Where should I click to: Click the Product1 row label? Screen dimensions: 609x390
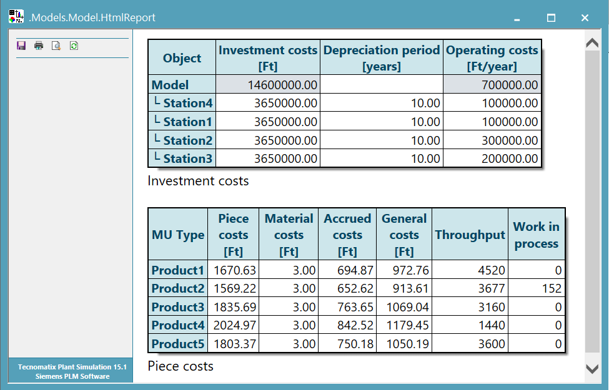tap(178, 270)
